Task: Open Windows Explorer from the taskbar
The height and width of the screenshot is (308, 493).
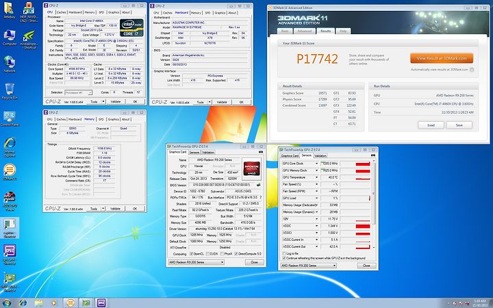Action: 38,303
